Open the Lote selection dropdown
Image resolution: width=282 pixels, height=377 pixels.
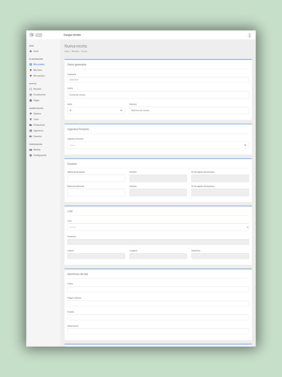[158, 227]
